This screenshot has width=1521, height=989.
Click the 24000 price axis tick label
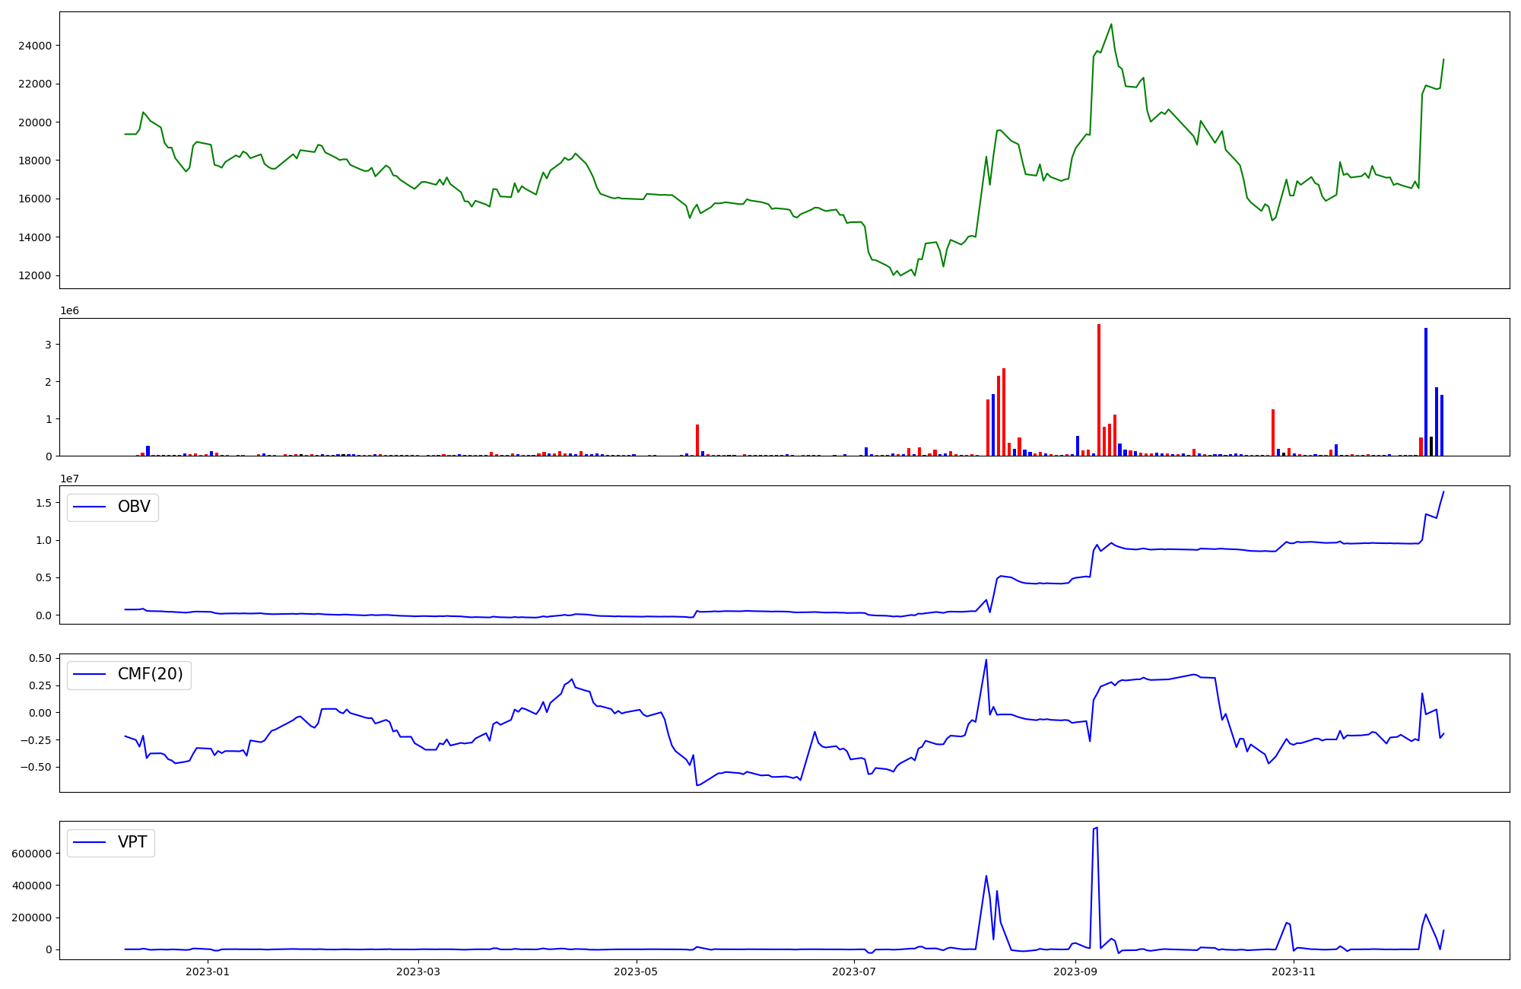(35, 46)
